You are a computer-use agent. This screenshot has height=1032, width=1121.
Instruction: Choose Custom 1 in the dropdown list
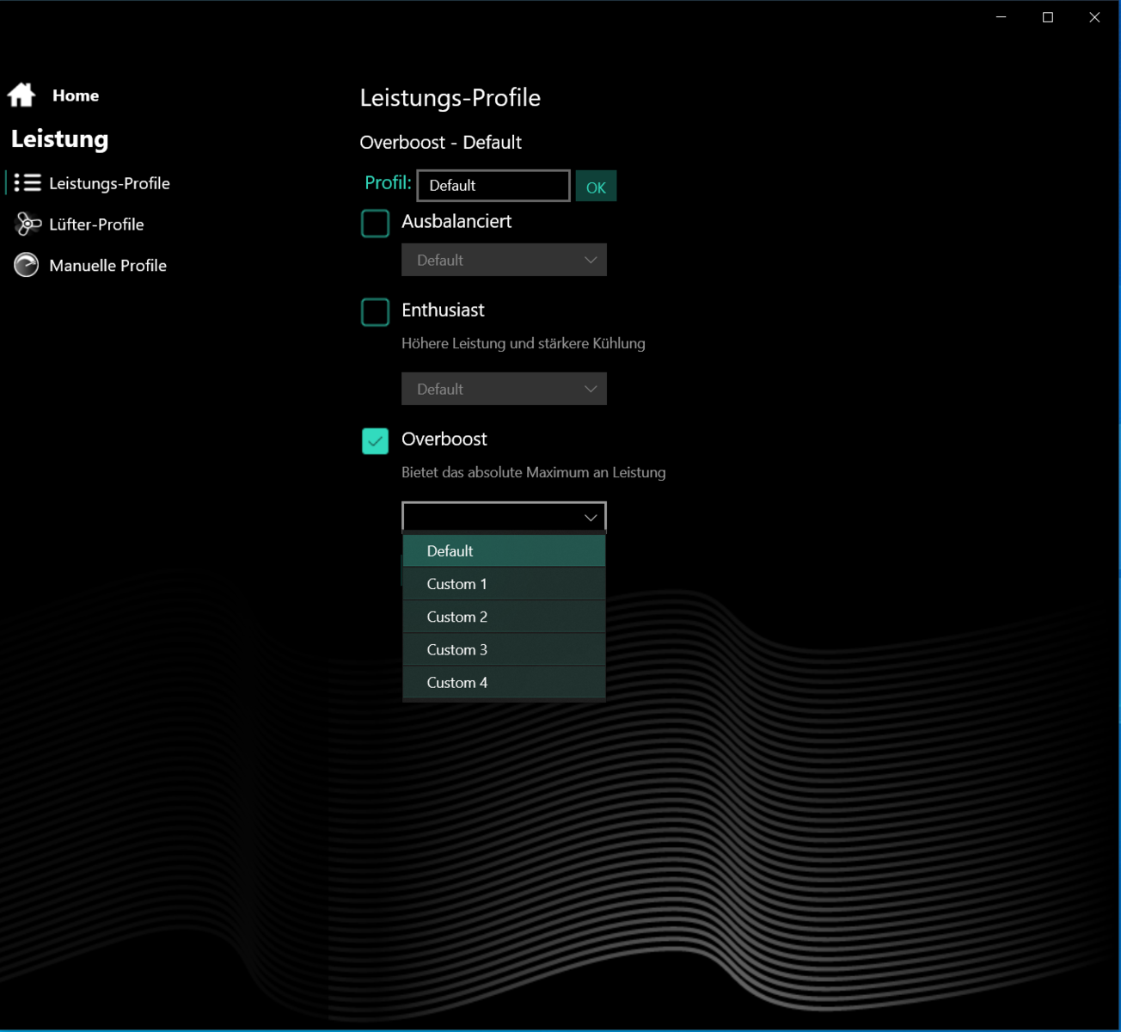click(504, 584)
